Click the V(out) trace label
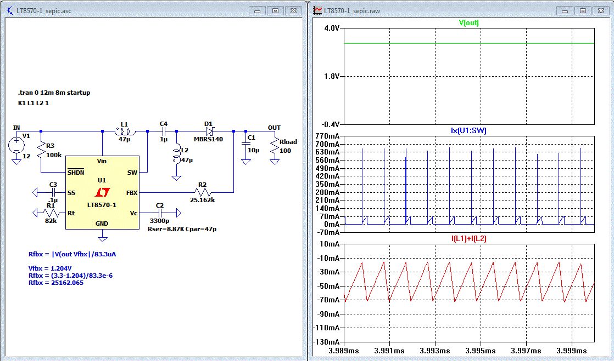614x361 pixels. (468, 23)
